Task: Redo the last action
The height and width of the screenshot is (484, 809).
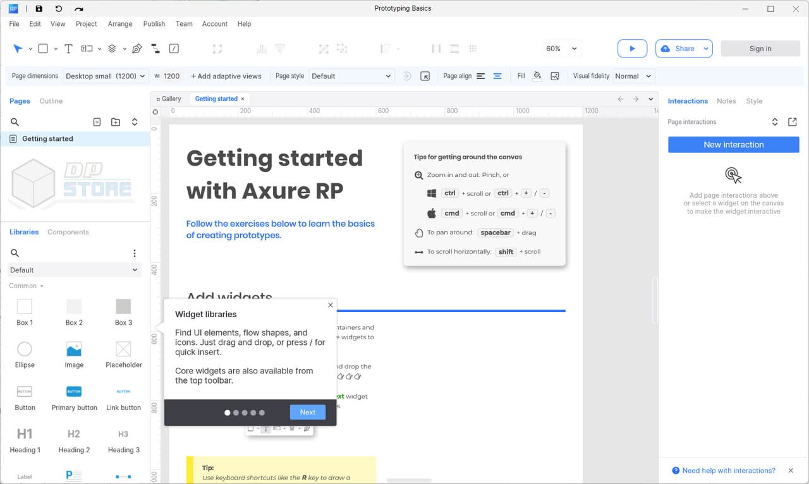Action: point(78,9)
